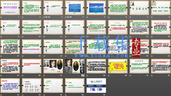Screen dimensions: 171x96
Task: Click the star icon below slide 9
Action: pyautogui.click(x=1, y=37)
